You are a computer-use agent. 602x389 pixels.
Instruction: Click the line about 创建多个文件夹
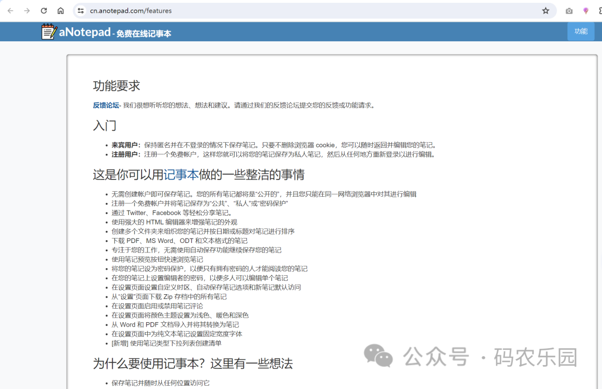coord(203,231)
